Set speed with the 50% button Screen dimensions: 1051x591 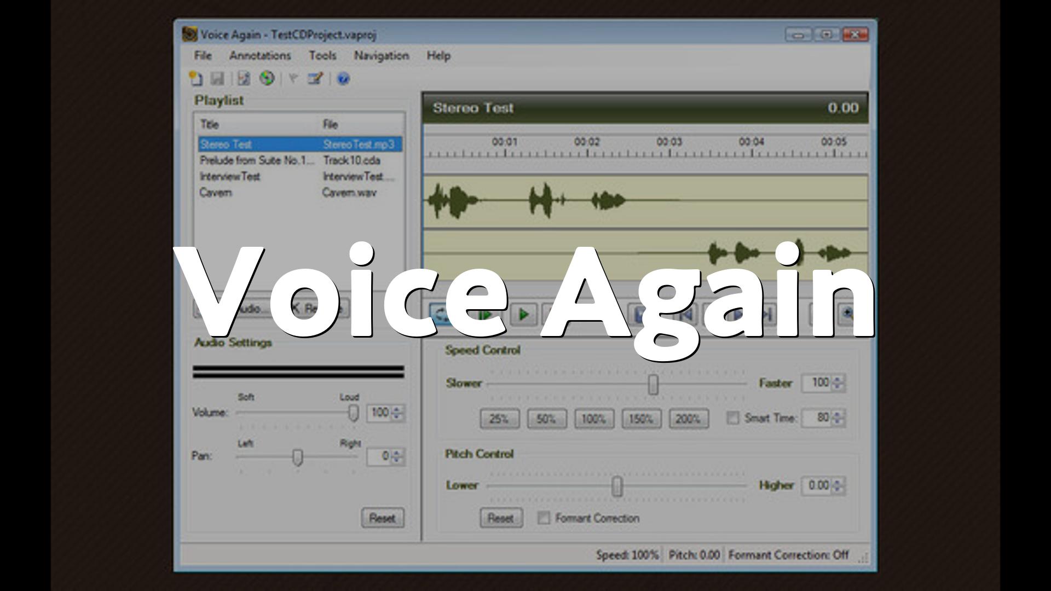click(546, 419)
